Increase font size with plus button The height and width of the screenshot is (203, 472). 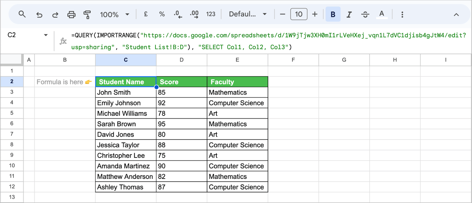(x=315, y=14)
